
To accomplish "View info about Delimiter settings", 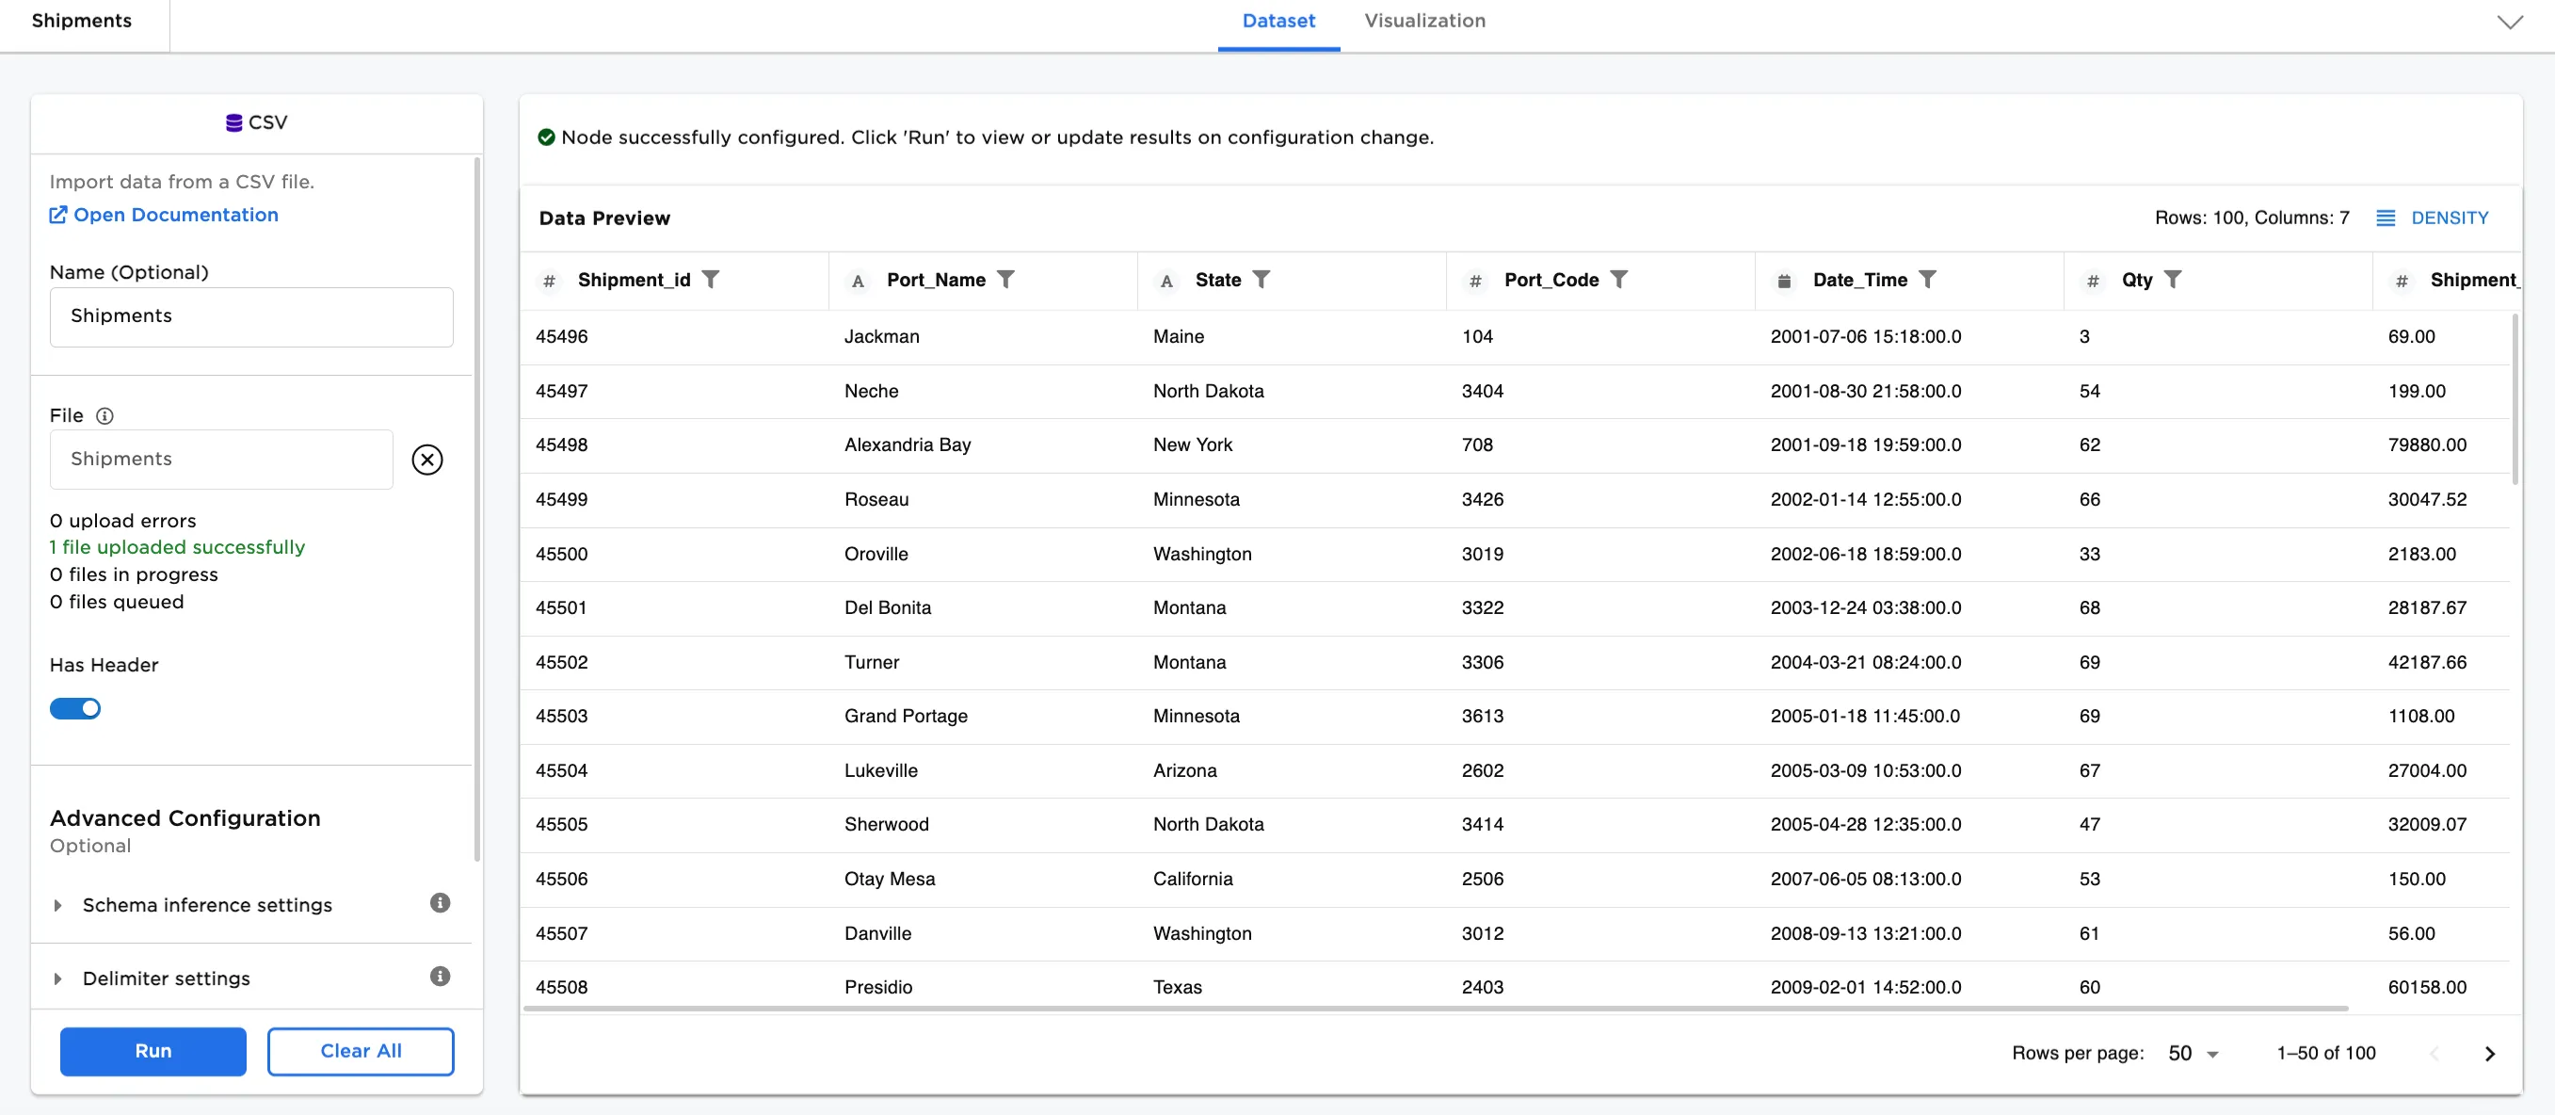I will (440, 977).
